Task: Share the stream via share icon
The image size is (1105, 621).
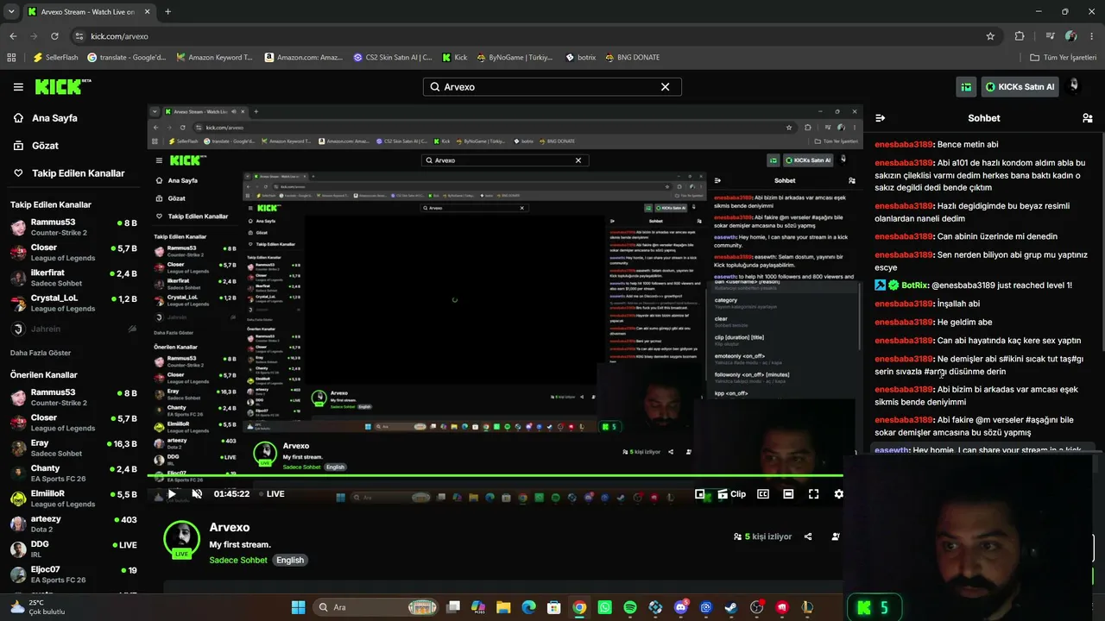Action: tap(808, 536)
